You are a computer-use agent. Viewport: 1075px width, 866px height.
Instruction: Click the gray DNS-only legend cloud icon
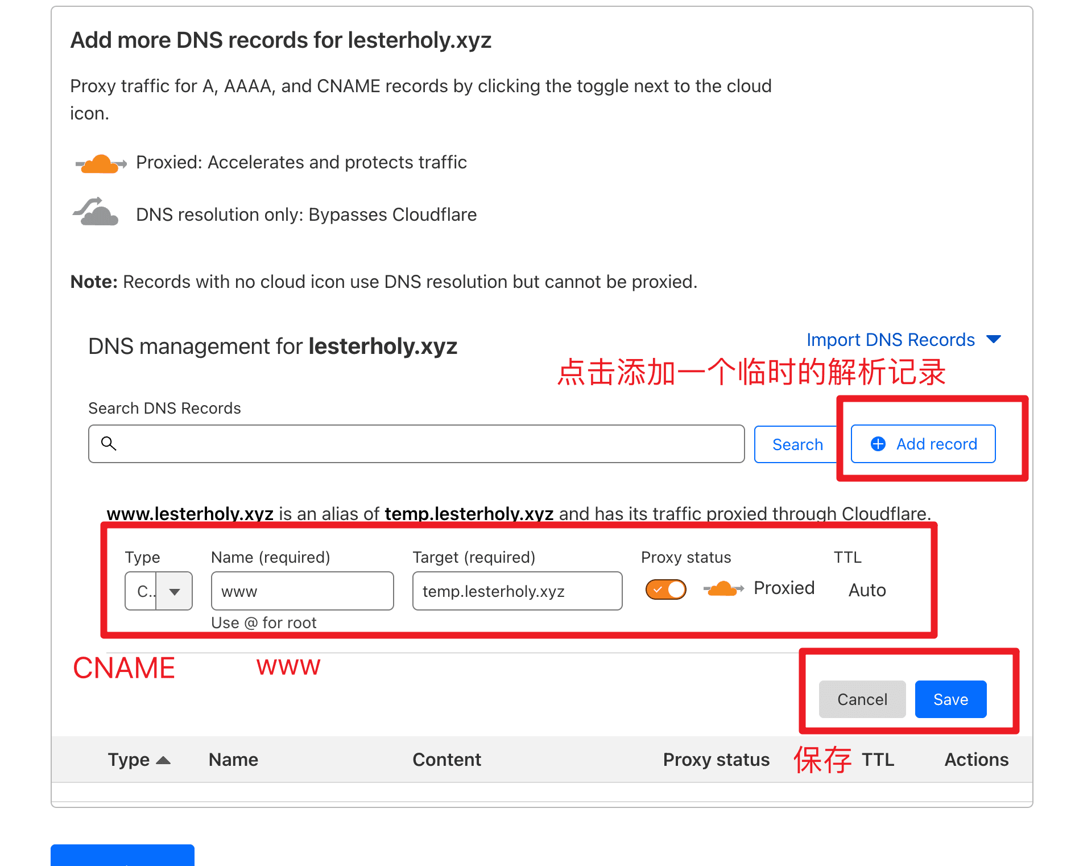point(96,212)
